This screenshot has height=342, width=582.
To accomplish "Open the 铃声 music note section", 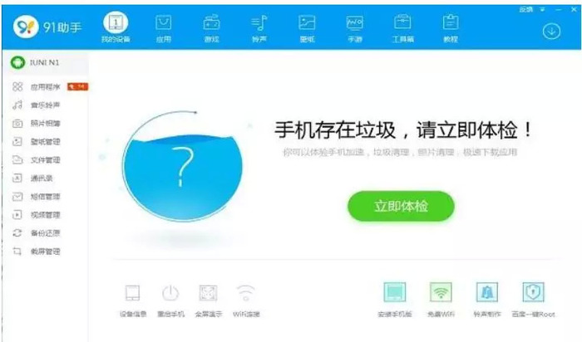I will click(x=259, y=28).
